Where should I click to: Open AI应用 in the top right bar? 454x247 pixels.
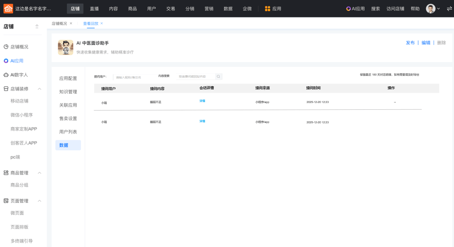click(355, 8)
